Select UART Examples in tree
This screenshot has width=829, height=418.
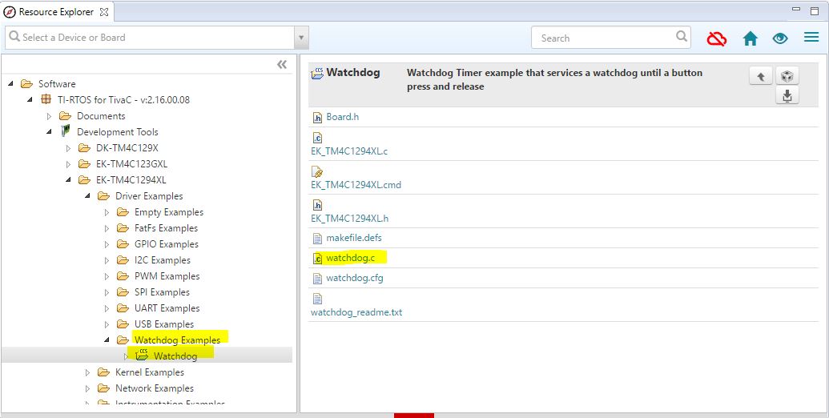167,308
